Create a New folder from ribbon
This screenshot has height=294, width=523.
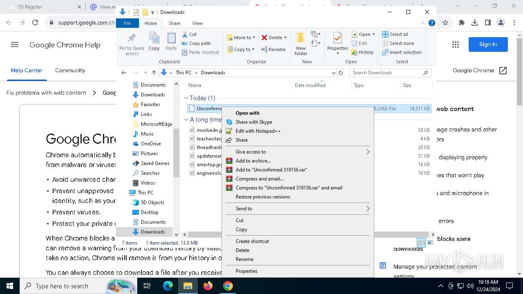click(301, 44)
